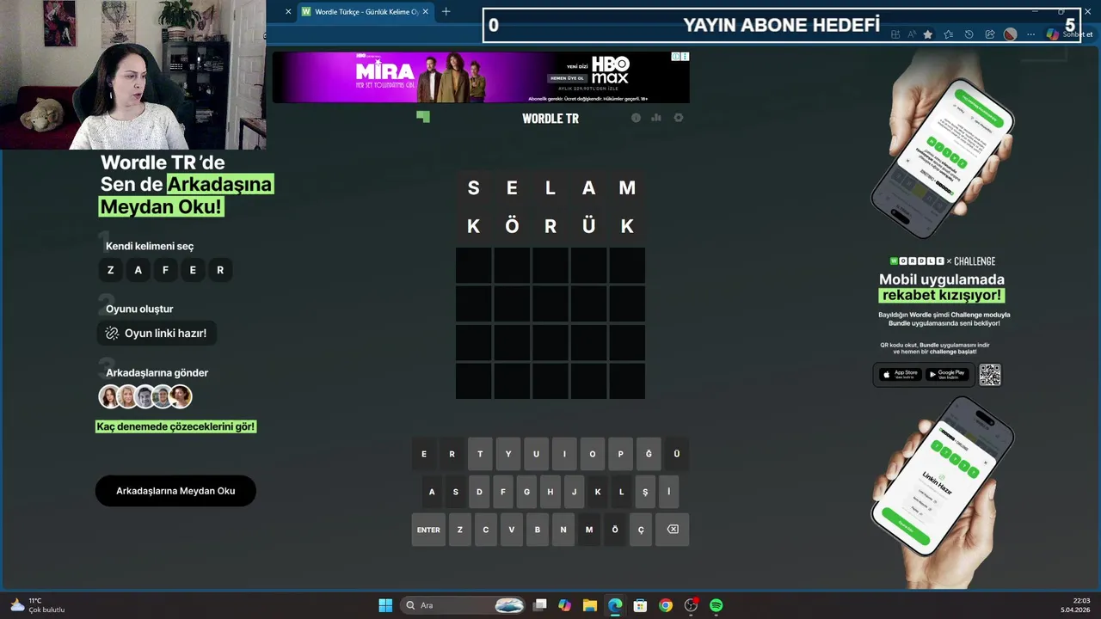The width and height of the screenshot is (1101, 619).
Task: Open Edge three-dots settings menu
Action: tap(1030, 34)
